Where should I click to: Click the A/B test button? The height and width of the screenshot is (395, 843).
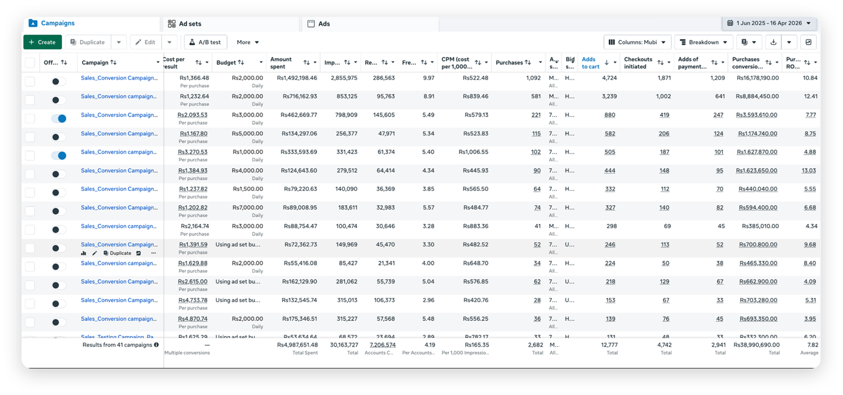[206, 42]
